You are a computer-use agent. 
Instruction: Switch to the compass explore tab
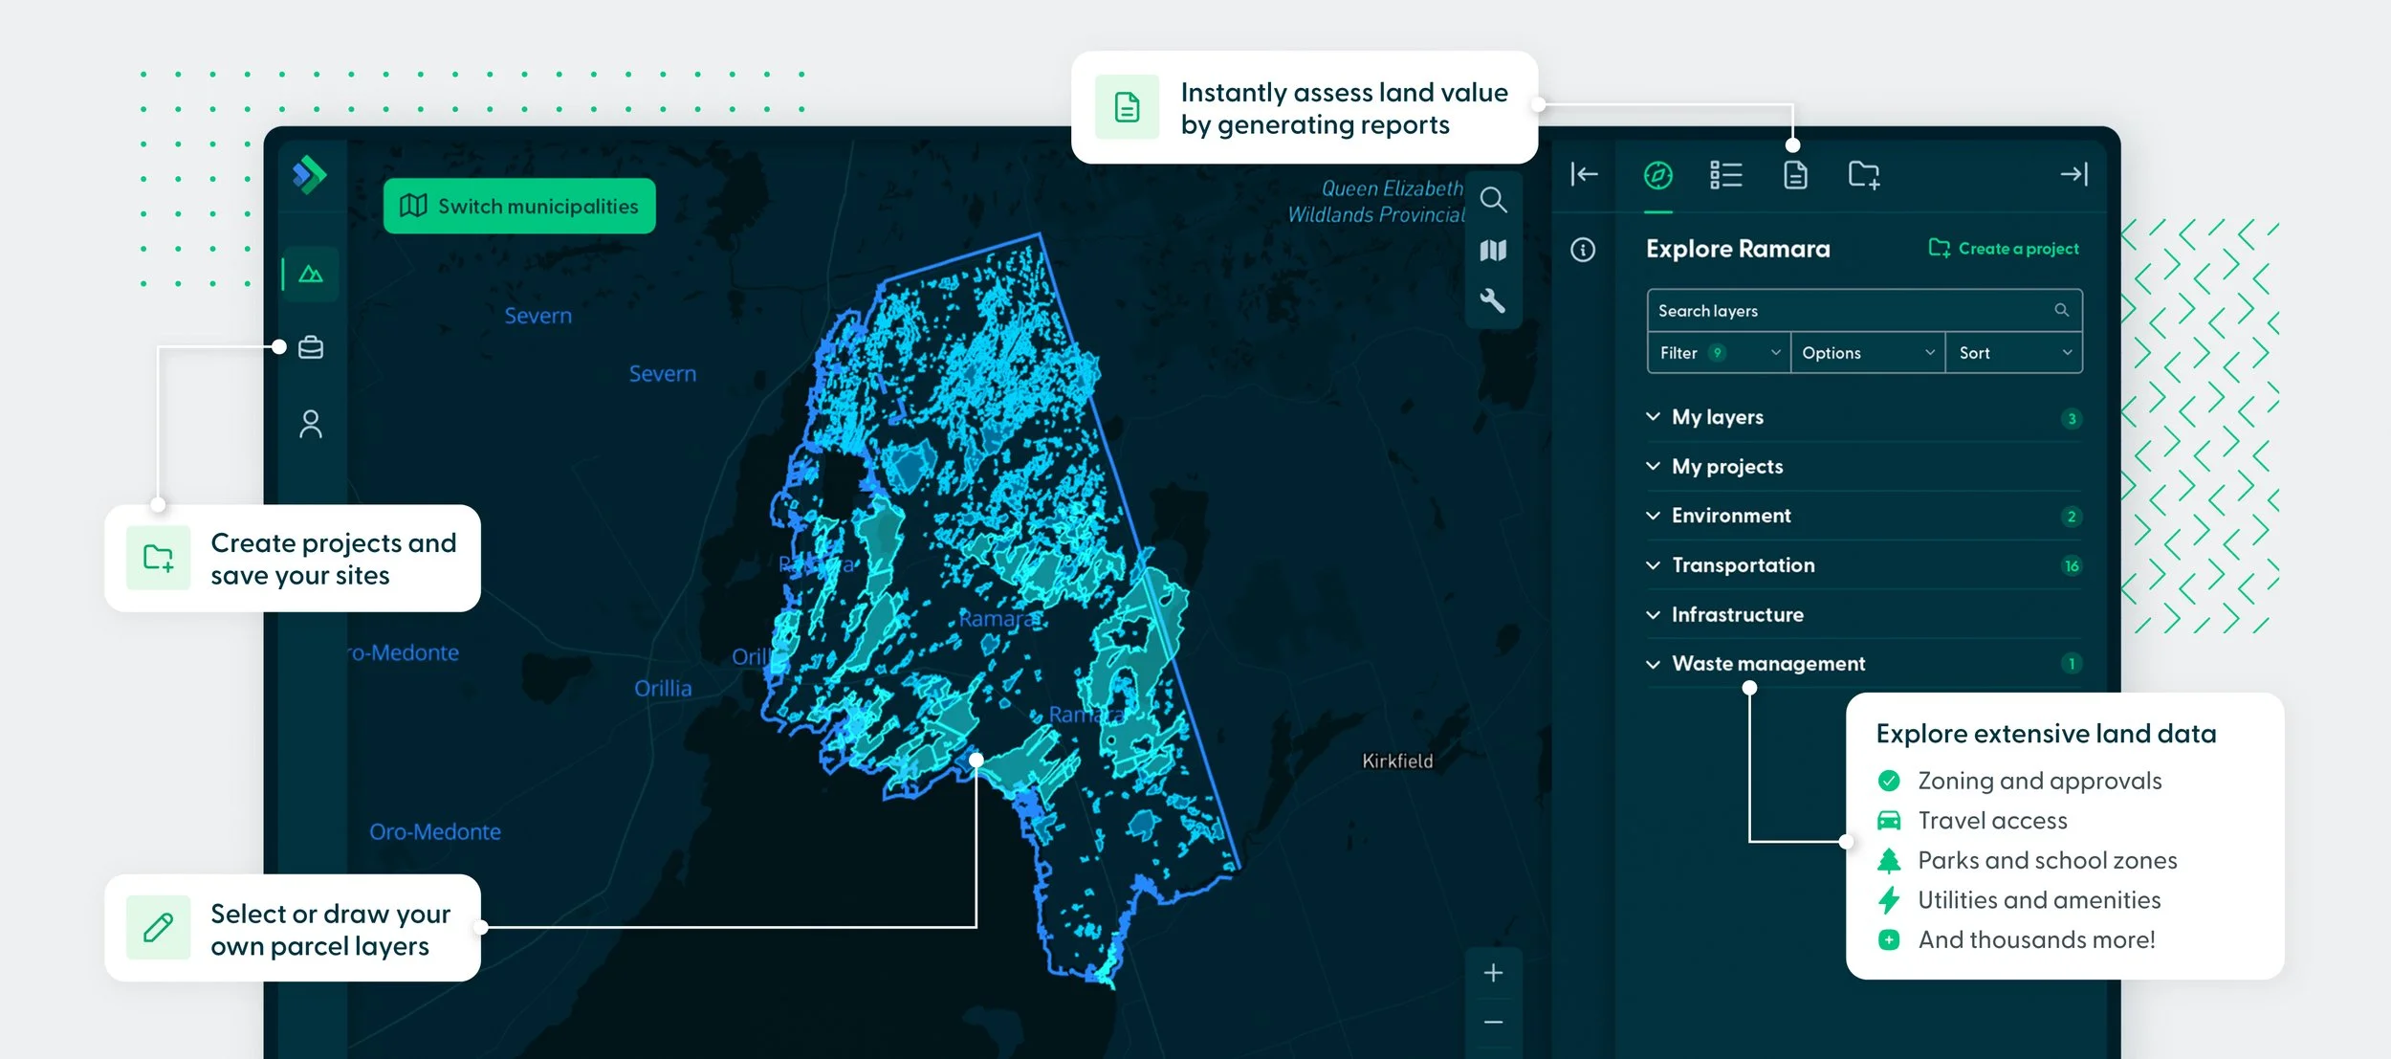coord(1657,175)
